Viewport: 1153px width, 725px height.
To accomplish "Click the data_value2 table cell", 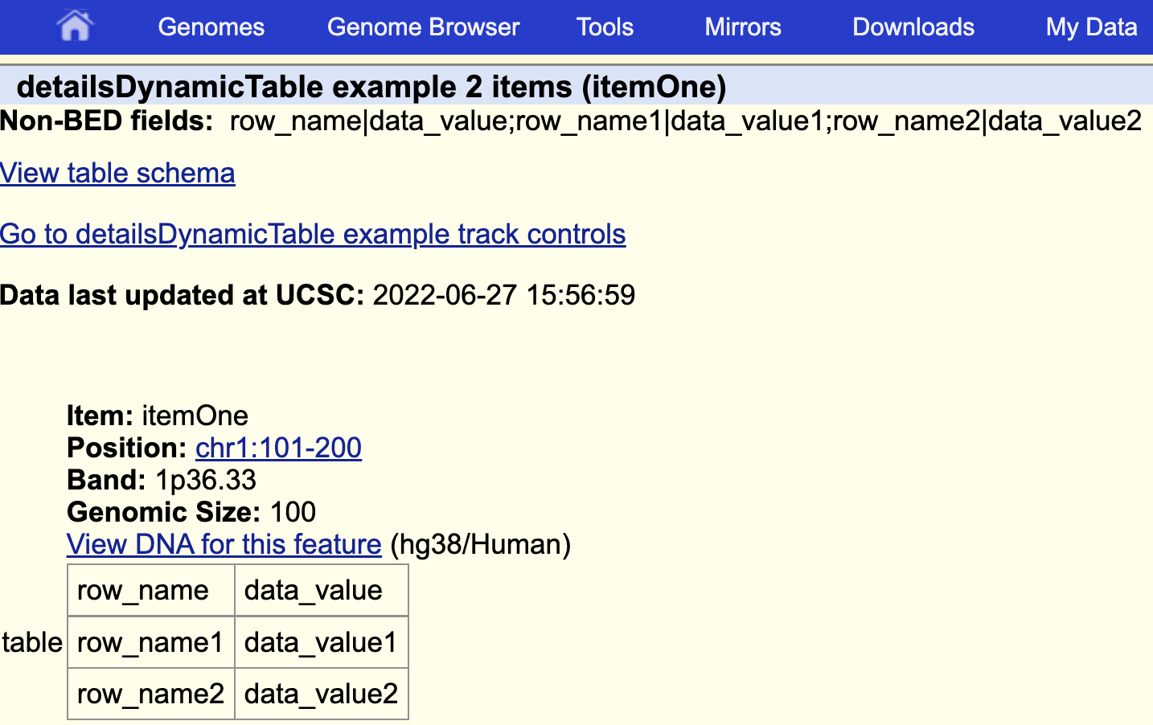I will pos(321,694).
